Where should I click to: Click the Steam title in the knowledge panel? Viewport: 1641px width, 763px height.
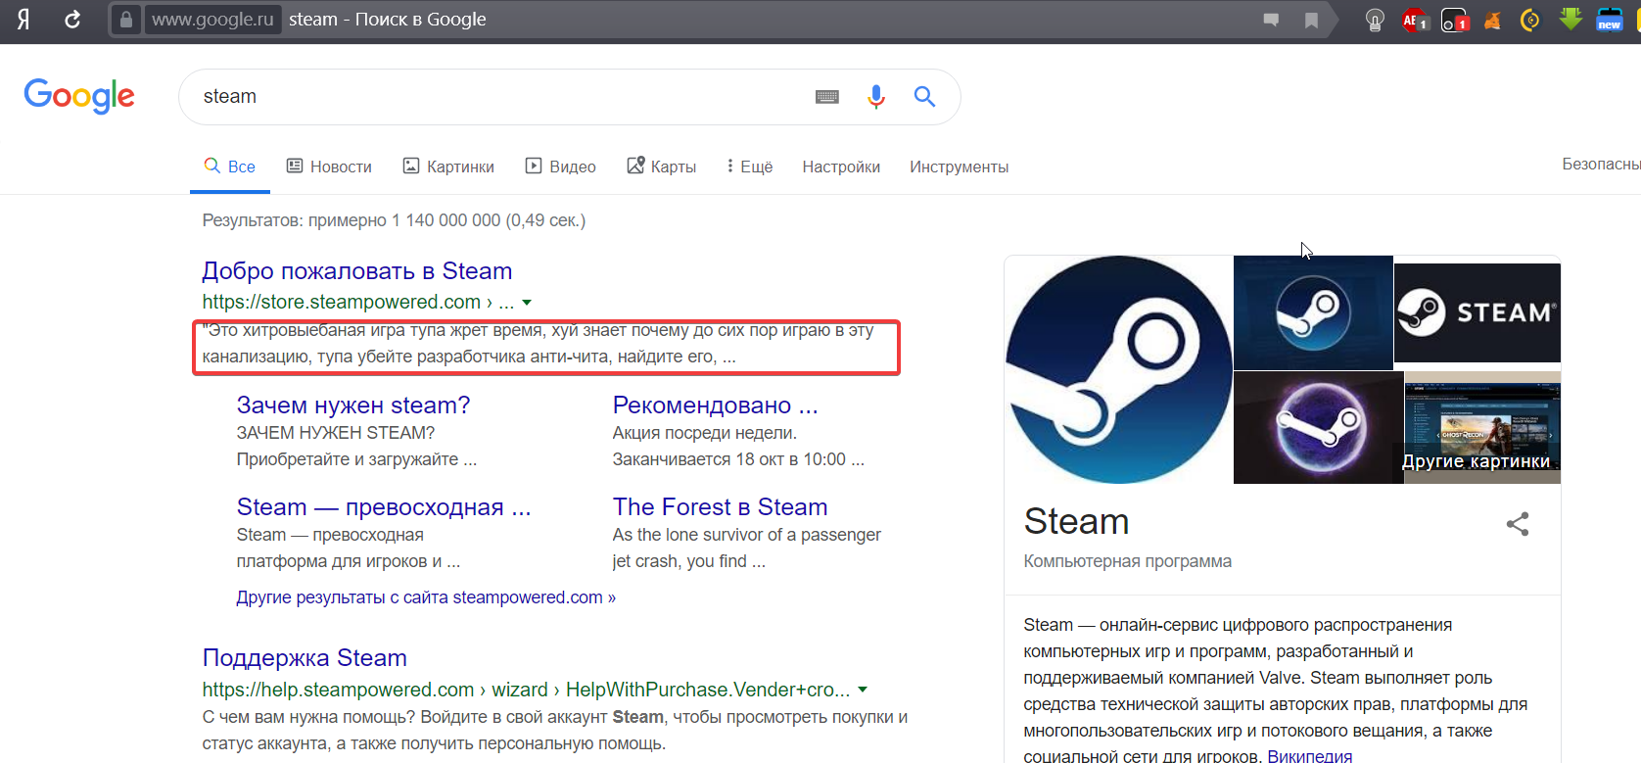(1076, 522)
